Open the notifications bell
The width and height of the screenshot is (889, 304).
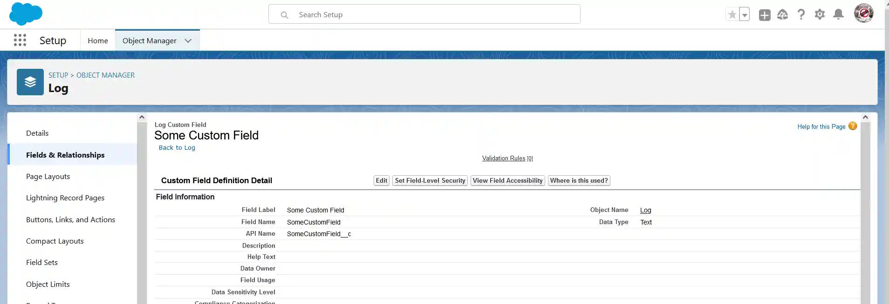tap(838, 15)
